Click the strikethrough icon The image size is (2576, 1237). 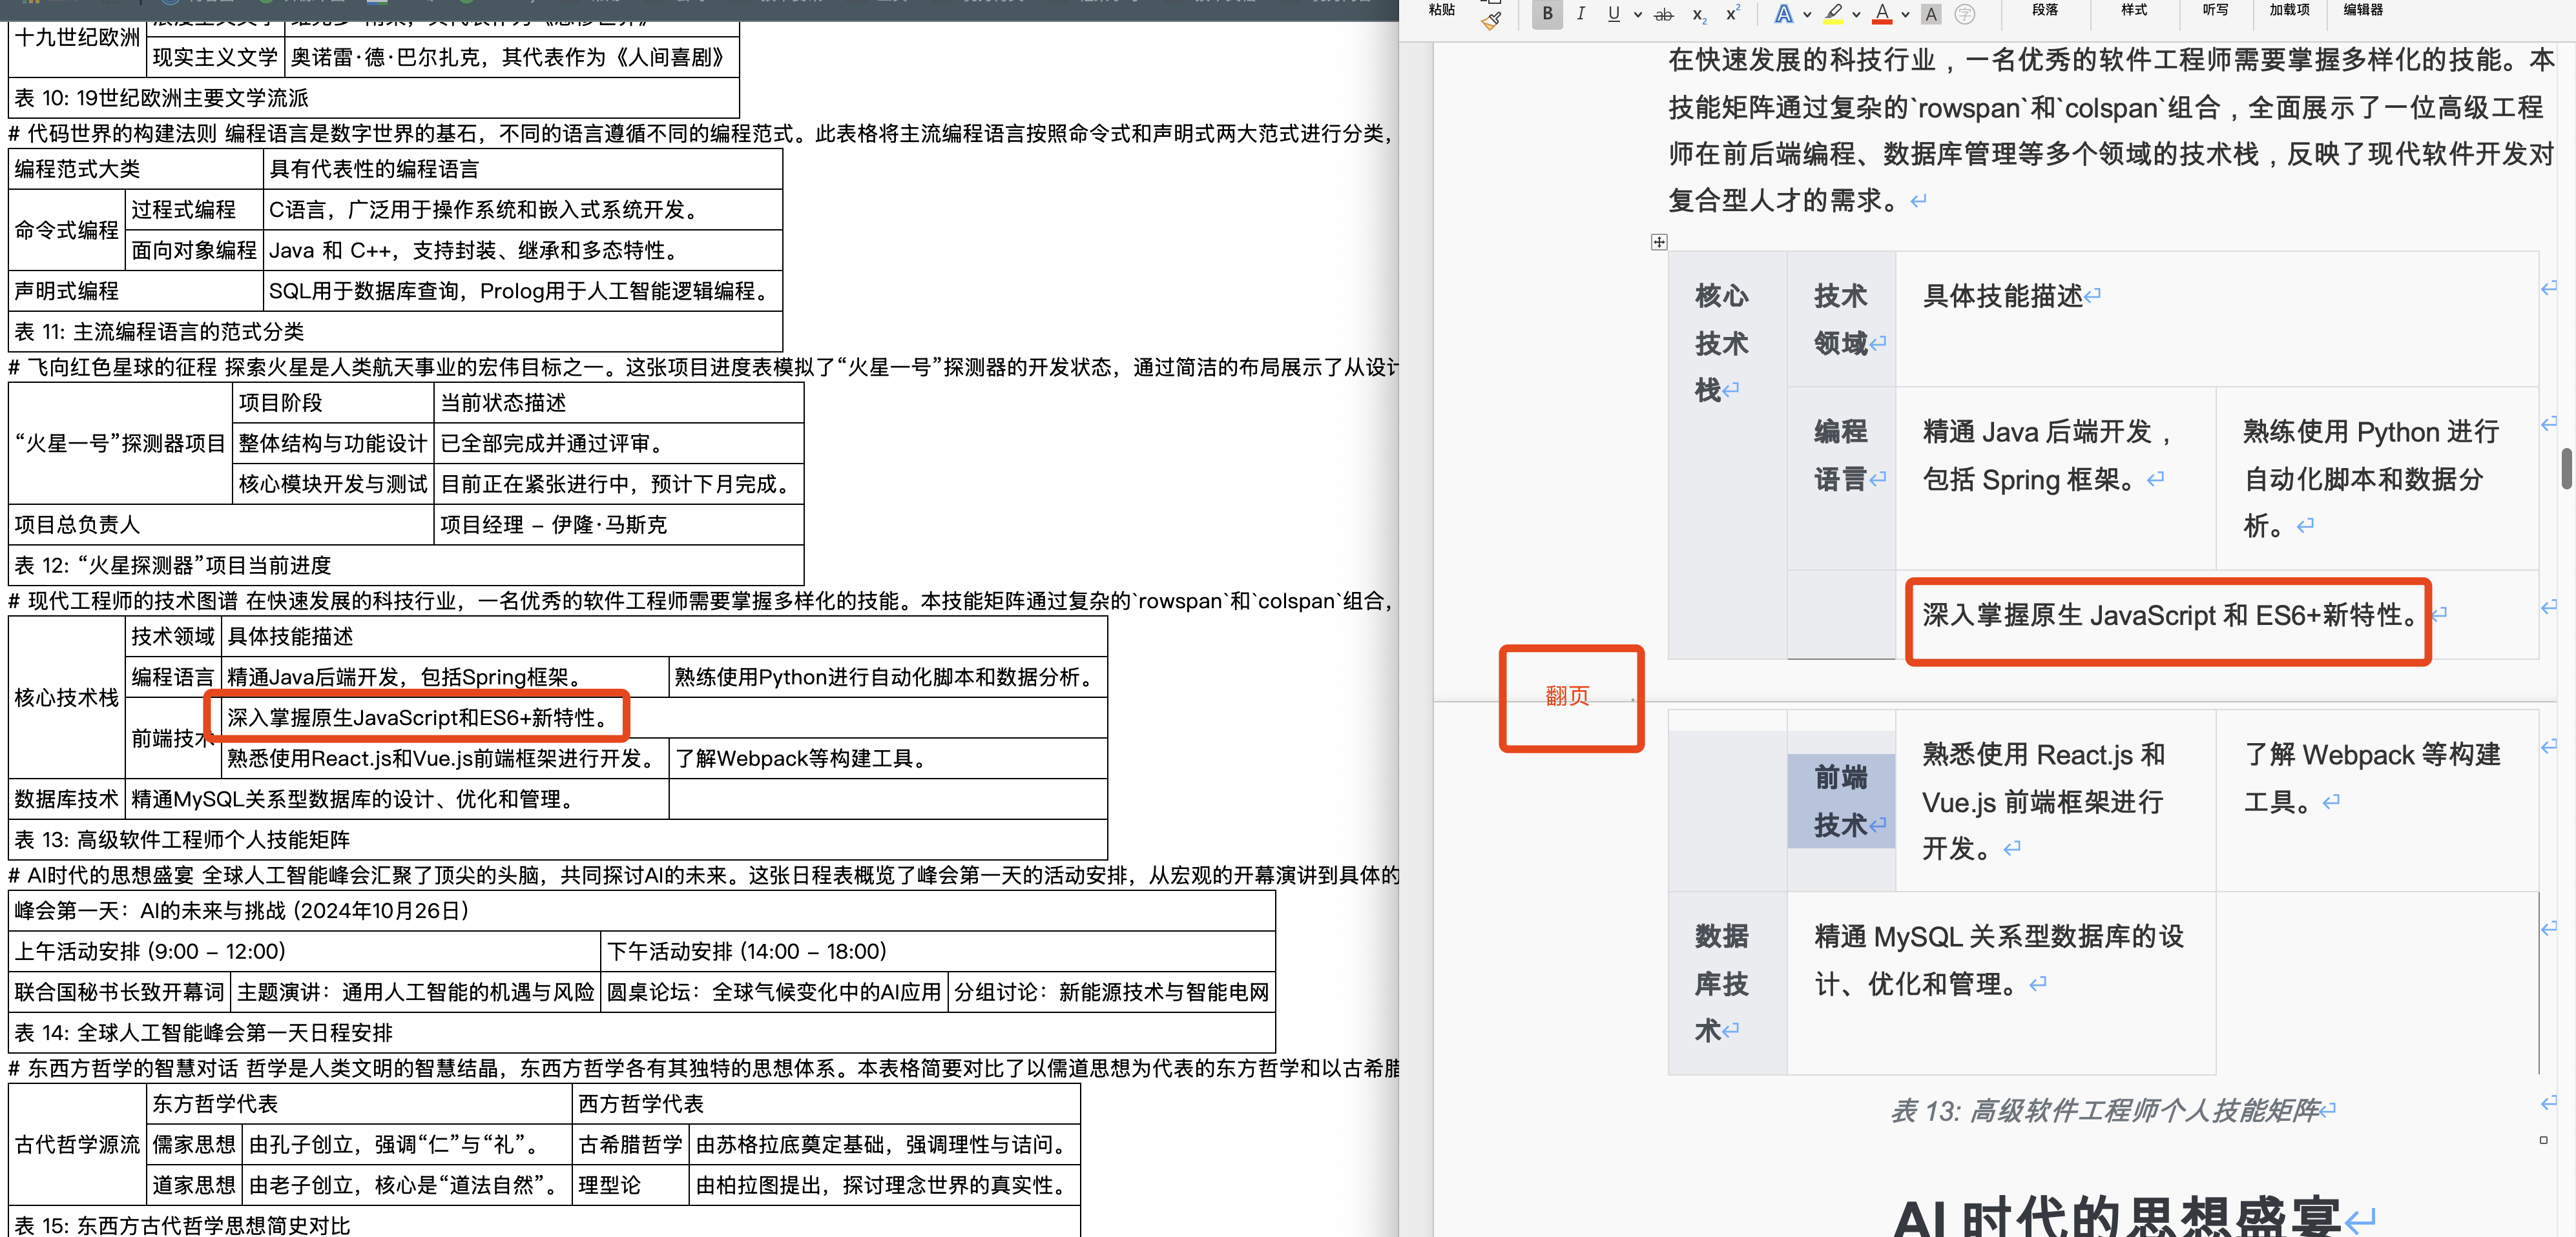(x=1663, y=14)
